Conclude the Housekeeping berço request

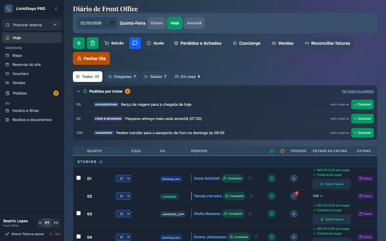(363, 104)
